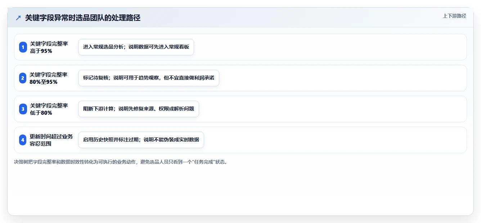Click the condition 关键字段完整率80%至95%

coord(49,78)
